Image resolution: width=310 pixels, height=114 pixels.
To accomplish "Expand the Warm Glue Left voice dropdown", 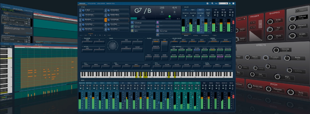I will (x=186, y=16).
